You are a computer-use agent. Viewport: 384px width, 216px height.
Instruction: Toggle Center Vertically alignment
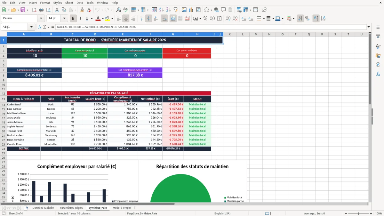point(149,19)
